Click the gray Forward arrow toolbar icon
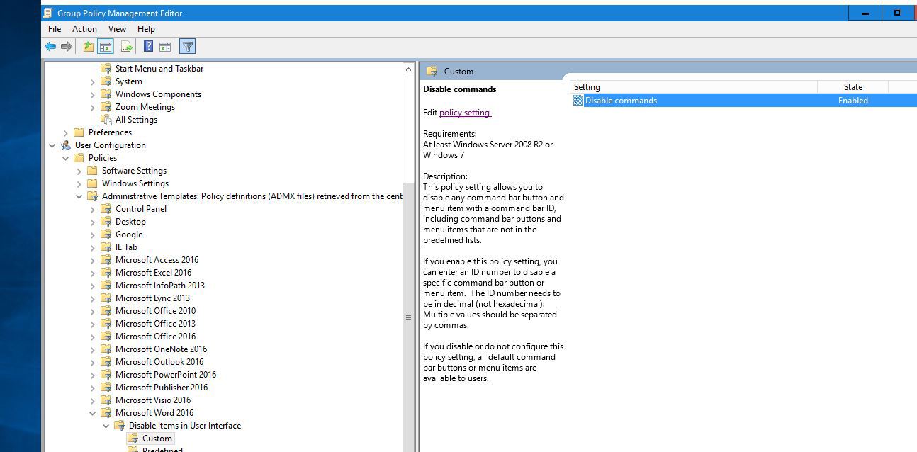Image resolution: width=917 pixels, height=452 pixels. 67,47
